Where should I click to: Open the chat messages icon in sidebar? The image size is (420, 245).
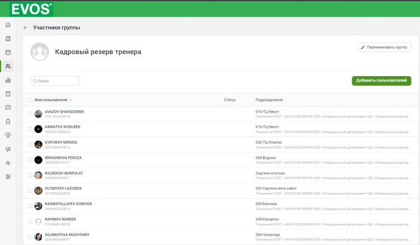tap(8, 107)
